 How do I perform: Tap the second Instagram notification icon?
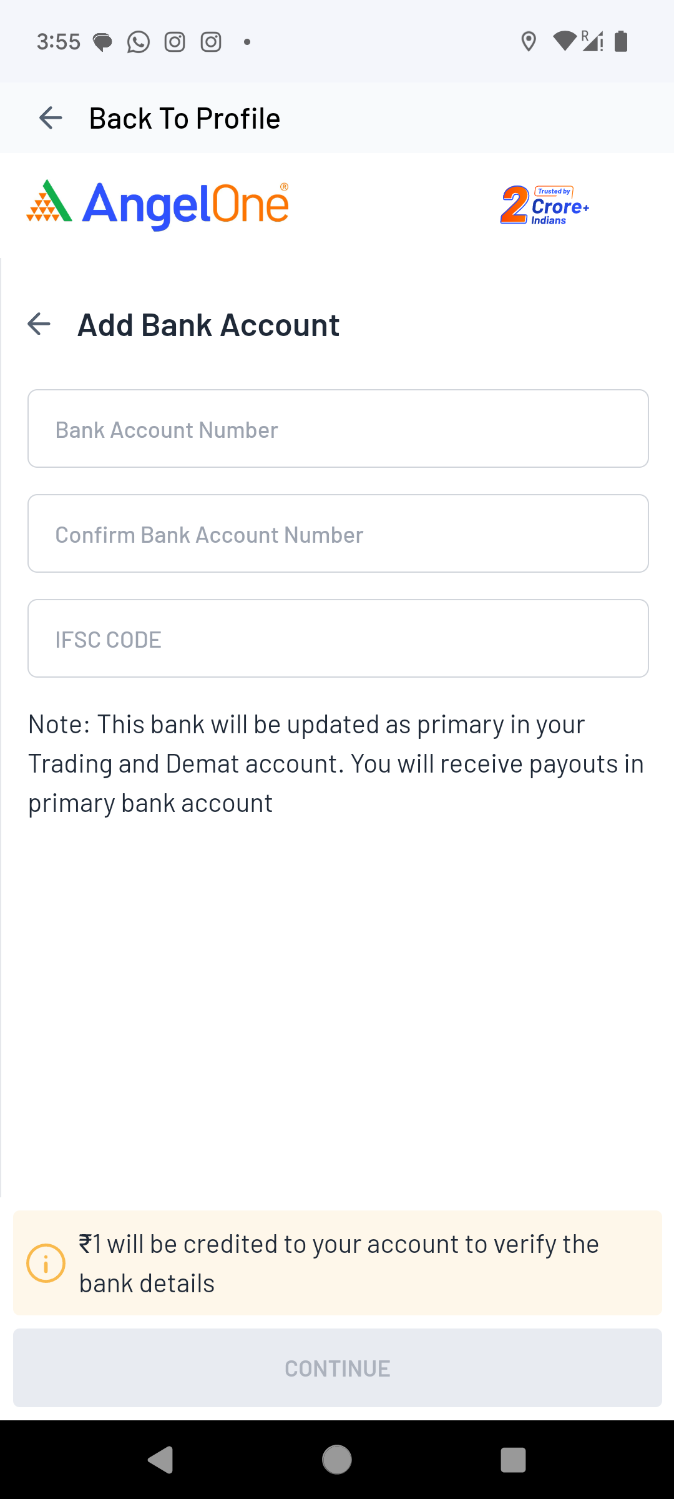211,42
